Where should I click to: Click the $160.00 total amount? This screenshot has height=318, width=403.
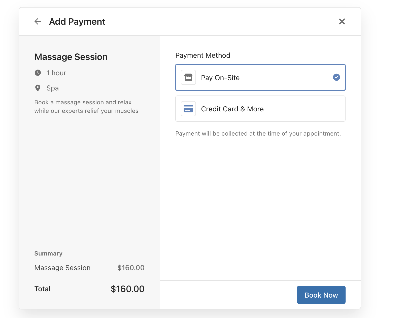coord(127,289)
